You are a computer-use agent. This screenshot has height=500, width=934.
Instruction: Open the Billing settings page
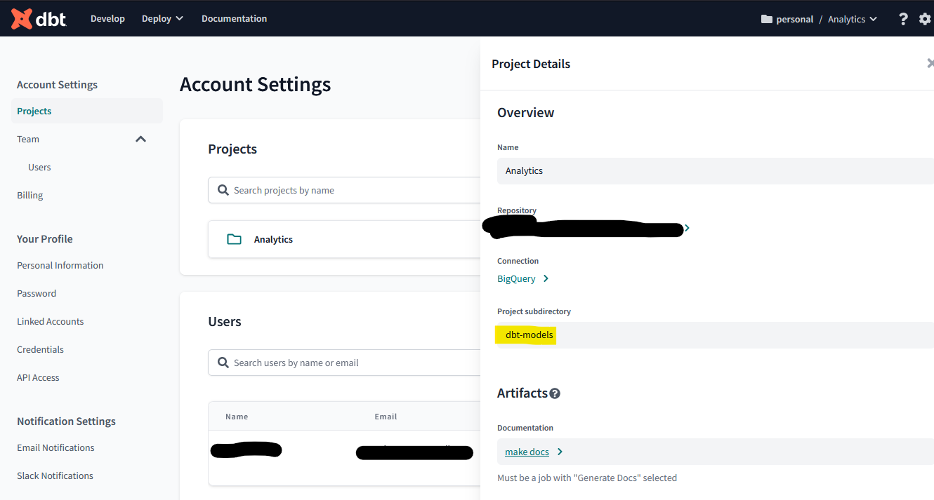tap(30, 195)
